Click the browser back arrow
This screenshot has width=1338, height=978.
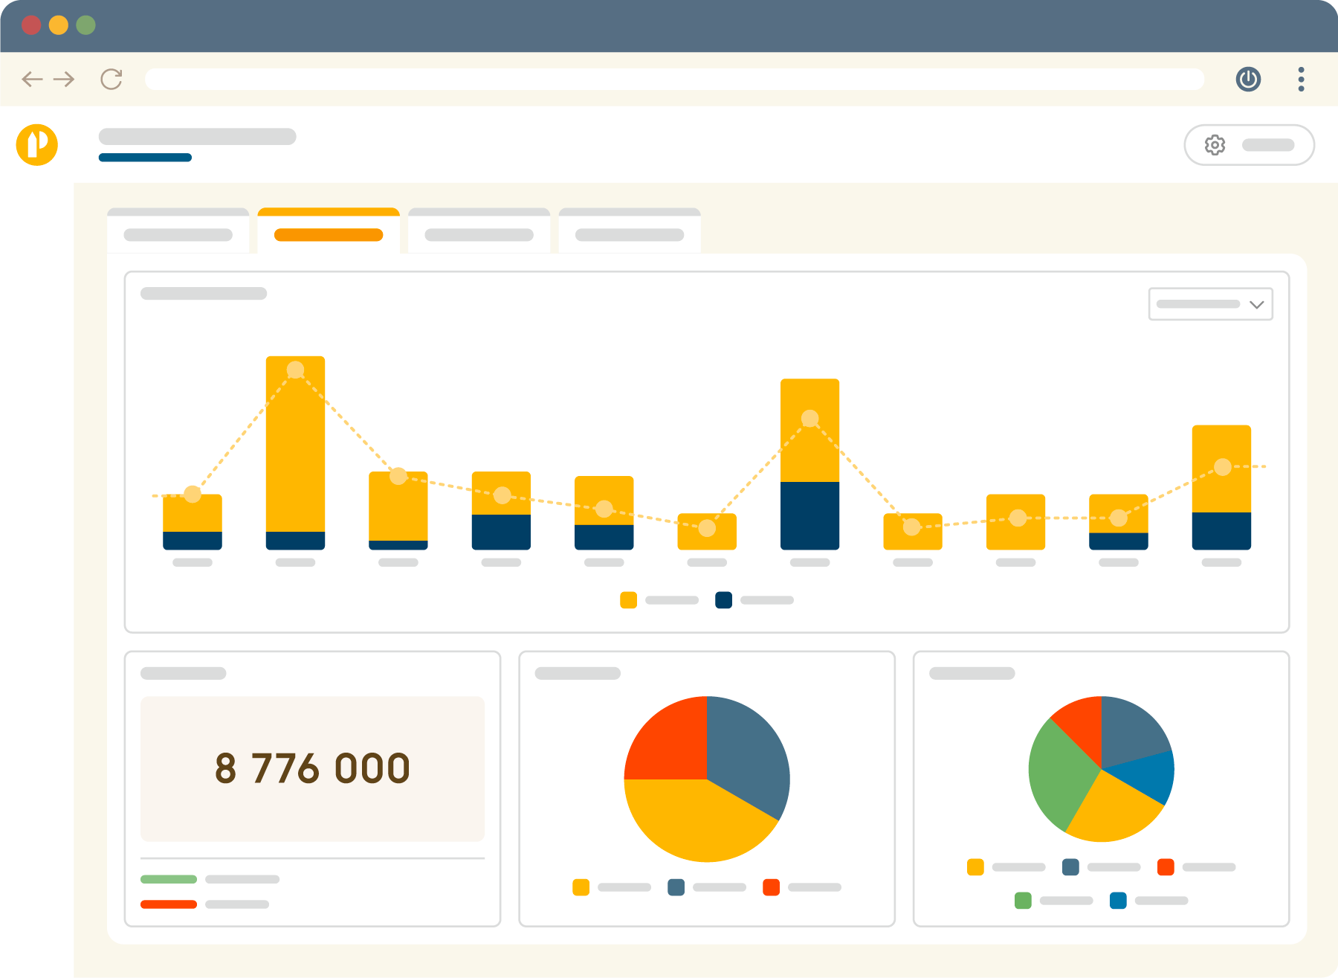31,79
